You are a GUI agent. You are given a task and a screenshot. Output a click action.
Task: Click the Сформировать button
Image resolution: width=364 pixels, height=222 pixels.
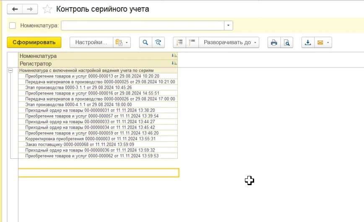click(x=34, y=42)
